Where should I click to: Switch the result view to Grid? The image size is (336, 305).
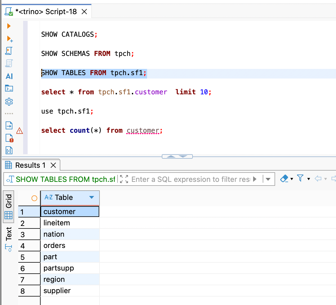click(8, 207)
